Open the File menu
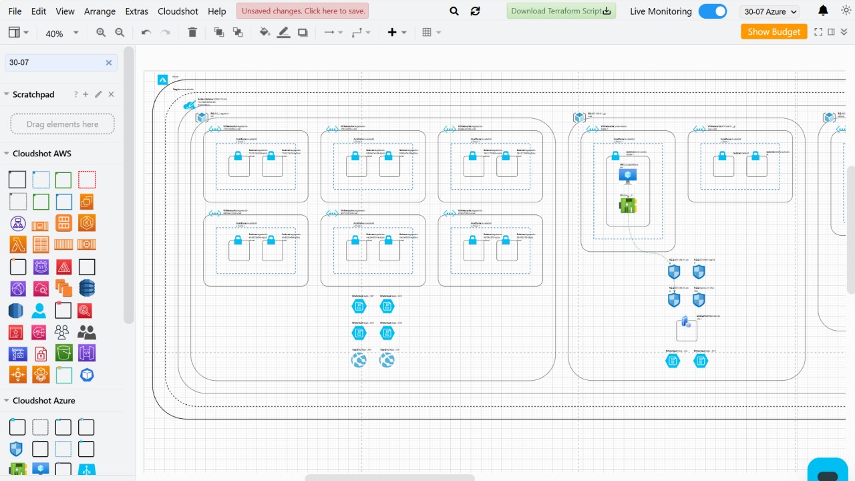855x481 pixels. click(x=15, y=11)
